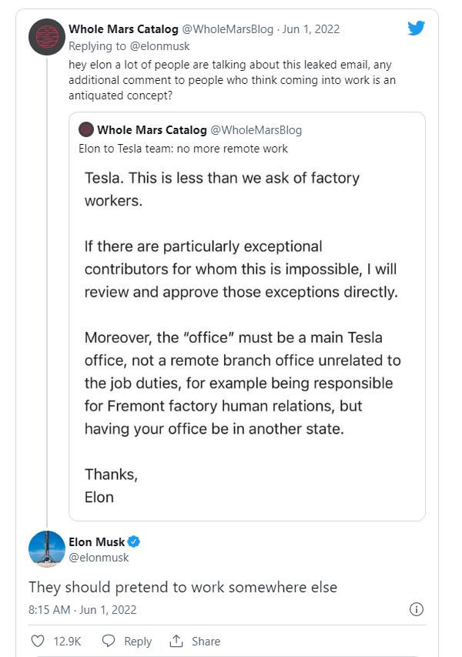This screenshot has height=657, width=462.
Task: Open the @elonmusk reply mention link
Action: pyautogui.click(x=157, y=45)
